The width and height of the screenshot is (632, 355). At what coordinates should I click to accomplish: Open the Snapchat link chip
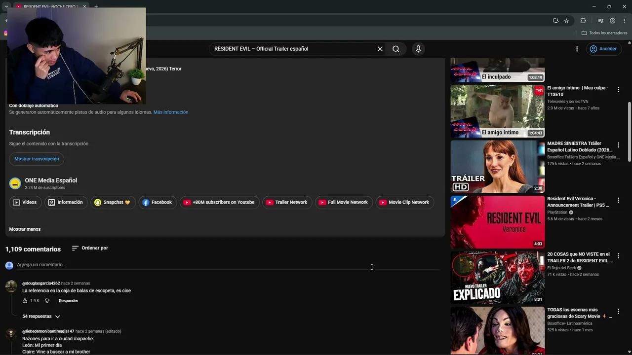click(113, 202)
